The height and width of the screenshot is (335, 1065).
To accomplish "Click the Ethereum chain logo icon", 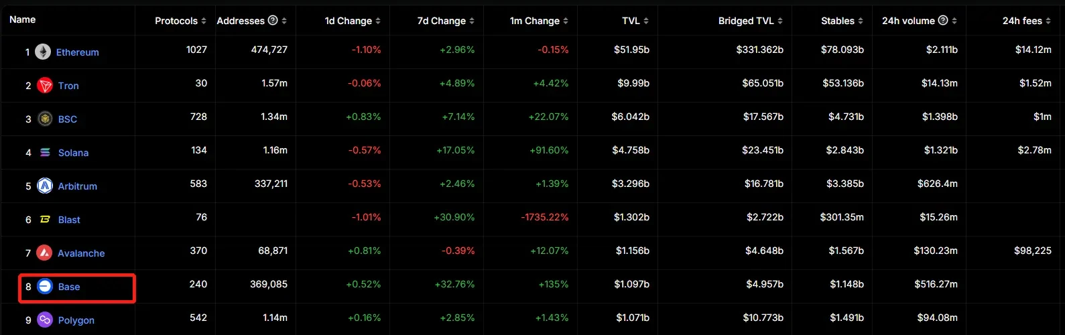I will [x=43, y=52].
